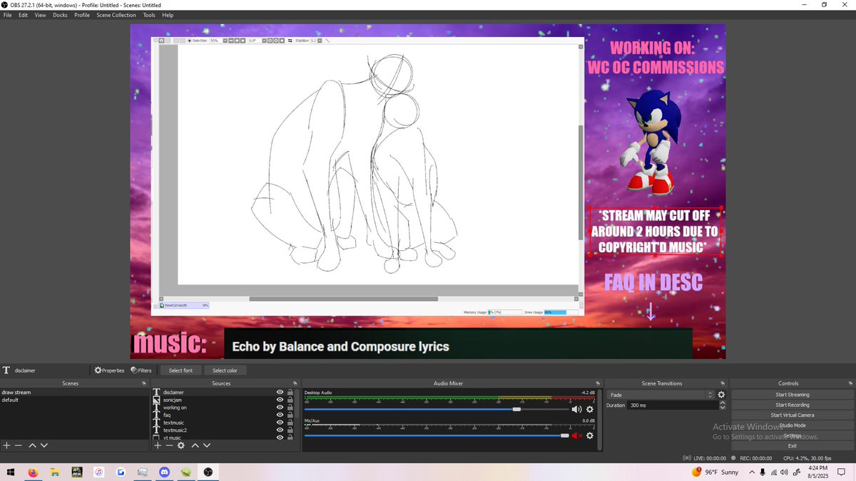Image resolution: width=856 pixels, height=481 pixels.
Task: Click the Select font button
Action: click(x=180, y=370)
